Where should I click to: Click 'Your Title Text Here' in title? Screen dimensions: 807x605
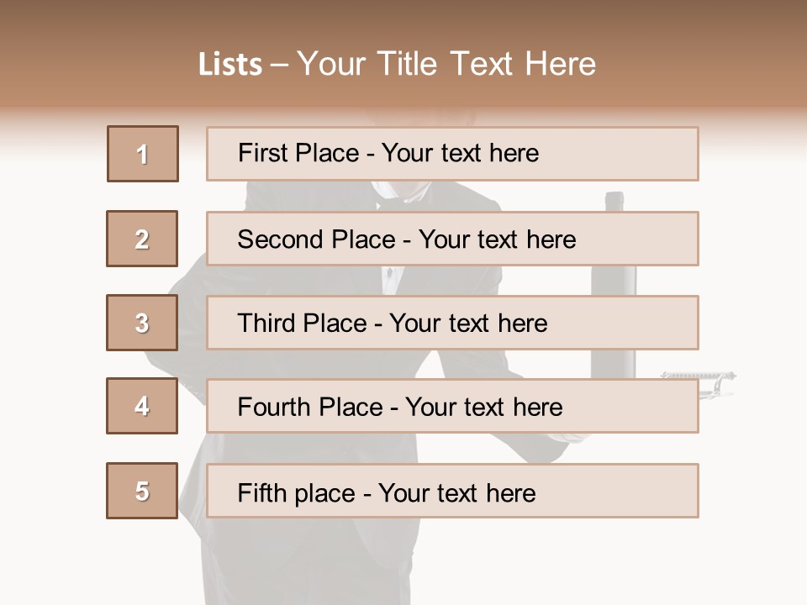click(x=446, y=64)
